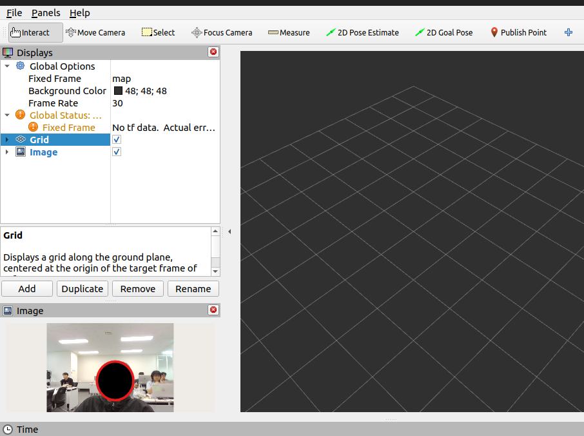Viewport: 584px width, 436px height.
Task: Edit the 48; 48; 48 color value
Action: coord(146,91)
